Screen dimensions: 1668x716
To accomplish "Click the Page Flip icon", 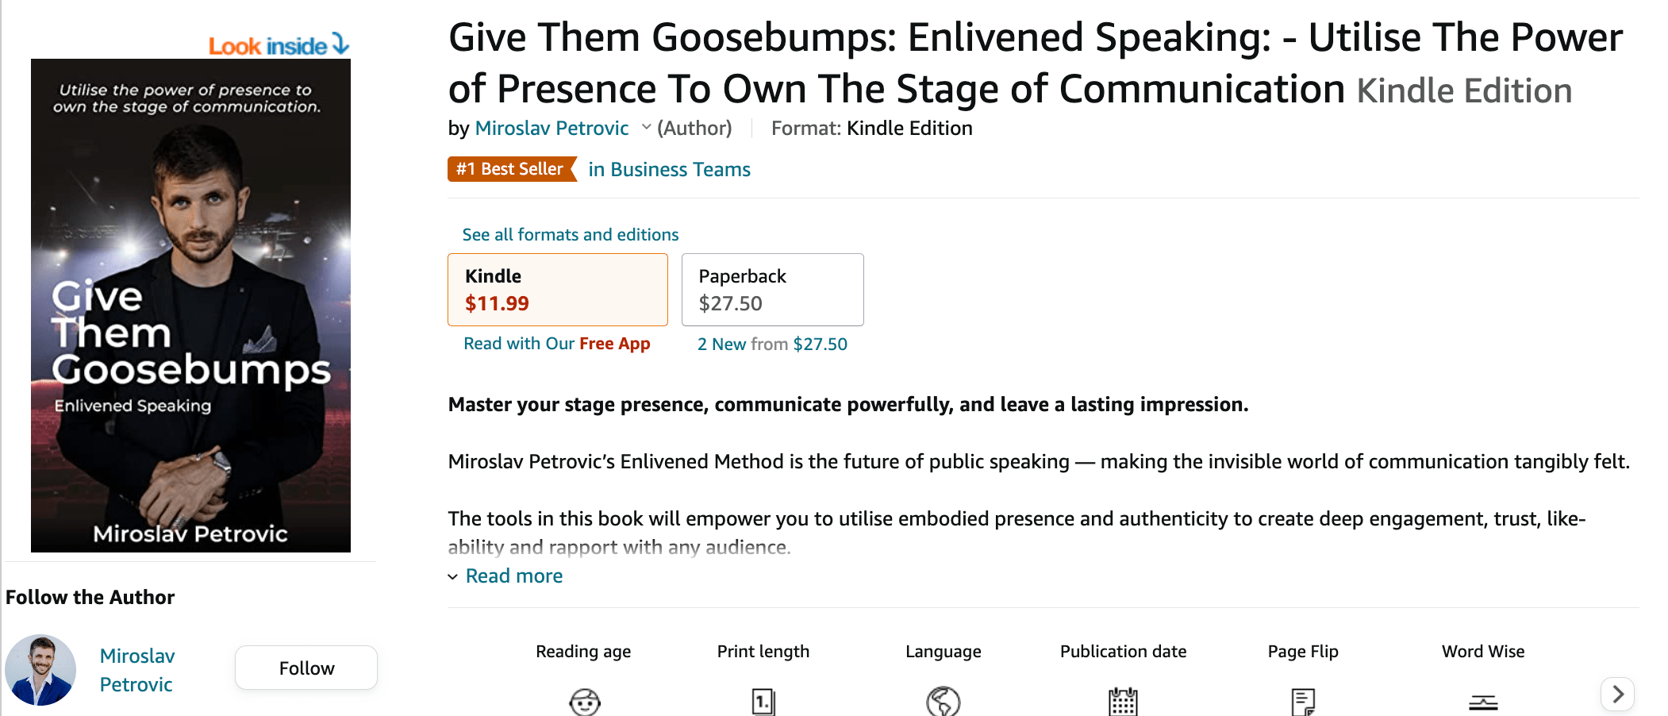I will [1303, 702].
